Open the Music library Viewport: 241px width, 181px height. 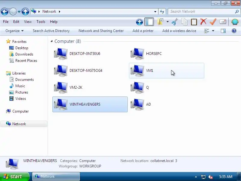point(20,86)
